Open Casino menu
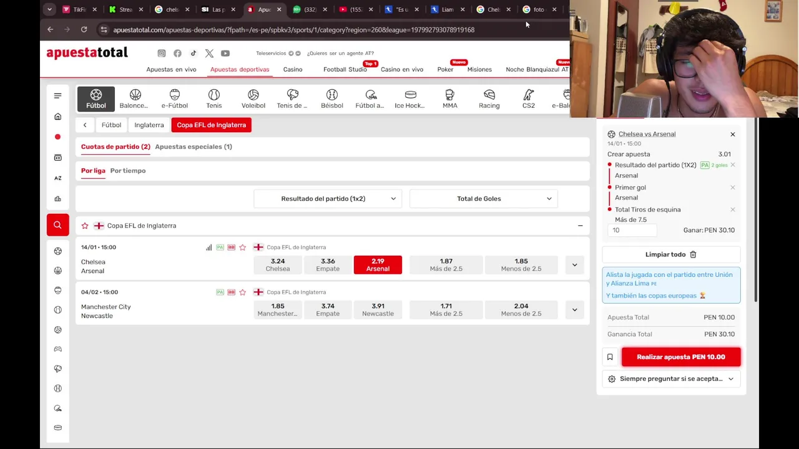The height and width of the screenshot is (449, 799). pos(293,69)
